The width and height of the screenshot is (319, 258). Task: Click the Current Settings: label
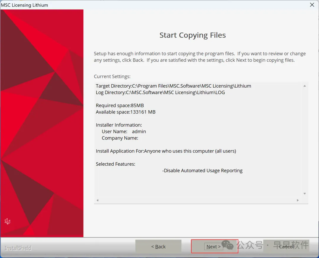click(x=112, y=76)
